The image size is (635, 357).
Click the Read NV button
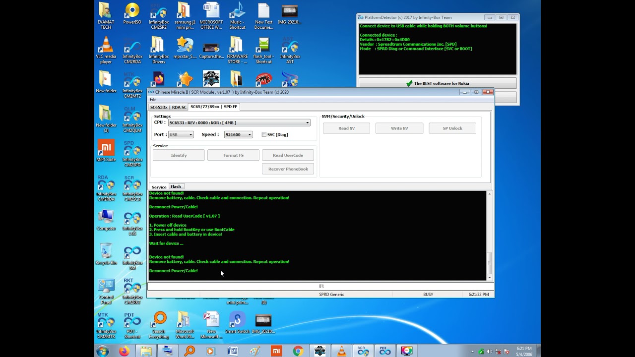(x=346, y=128)
